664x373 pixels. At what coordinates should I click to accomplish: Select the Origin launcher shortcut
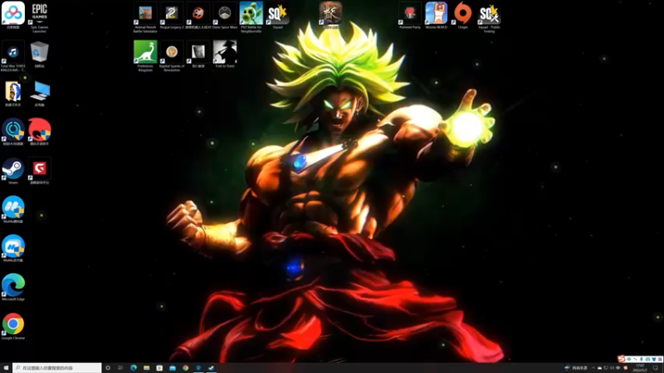tap(463, 15)
